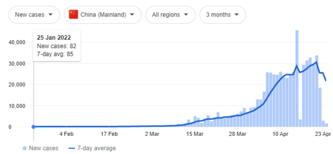The height and width of the screenshot is (154, 333).
Task: Select the 28 Mar date label
Action: point(237,134)
